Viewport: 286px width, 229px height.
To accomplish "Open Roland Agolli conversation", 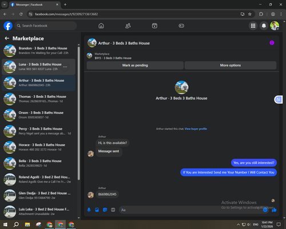I will (x=38, y=179).
